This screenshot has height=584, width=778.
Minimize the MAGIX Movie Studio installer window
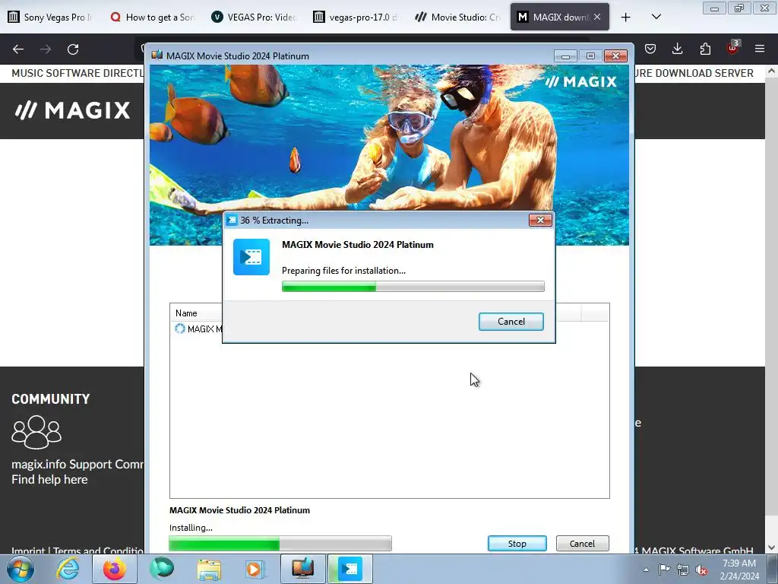(565, 56)
